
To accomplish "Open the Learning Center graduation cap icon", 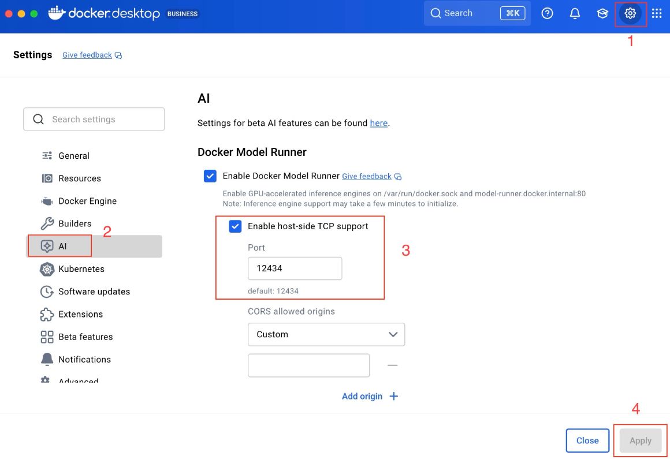I will (x=602, y=13).
